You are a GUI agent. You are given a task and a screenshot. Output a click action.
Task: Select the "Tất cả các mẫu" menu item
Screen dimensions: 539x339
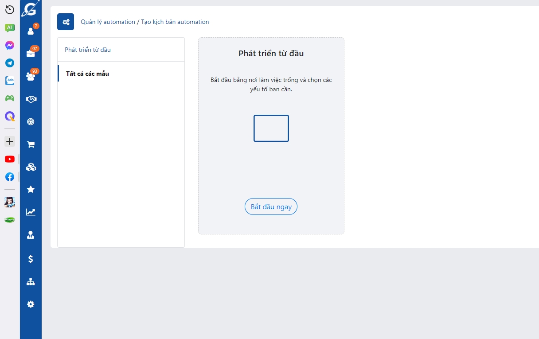tap(87, 74)
